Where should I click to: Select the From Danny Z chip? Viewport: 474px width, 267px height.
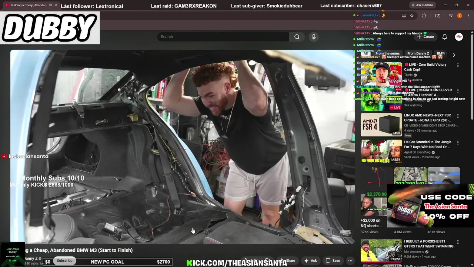coord(418,53)
